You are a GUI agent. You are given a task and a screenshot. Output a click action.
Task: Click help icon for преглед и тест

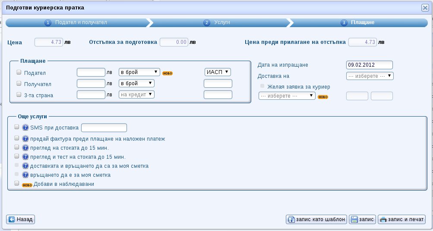[x=25, y=157]
